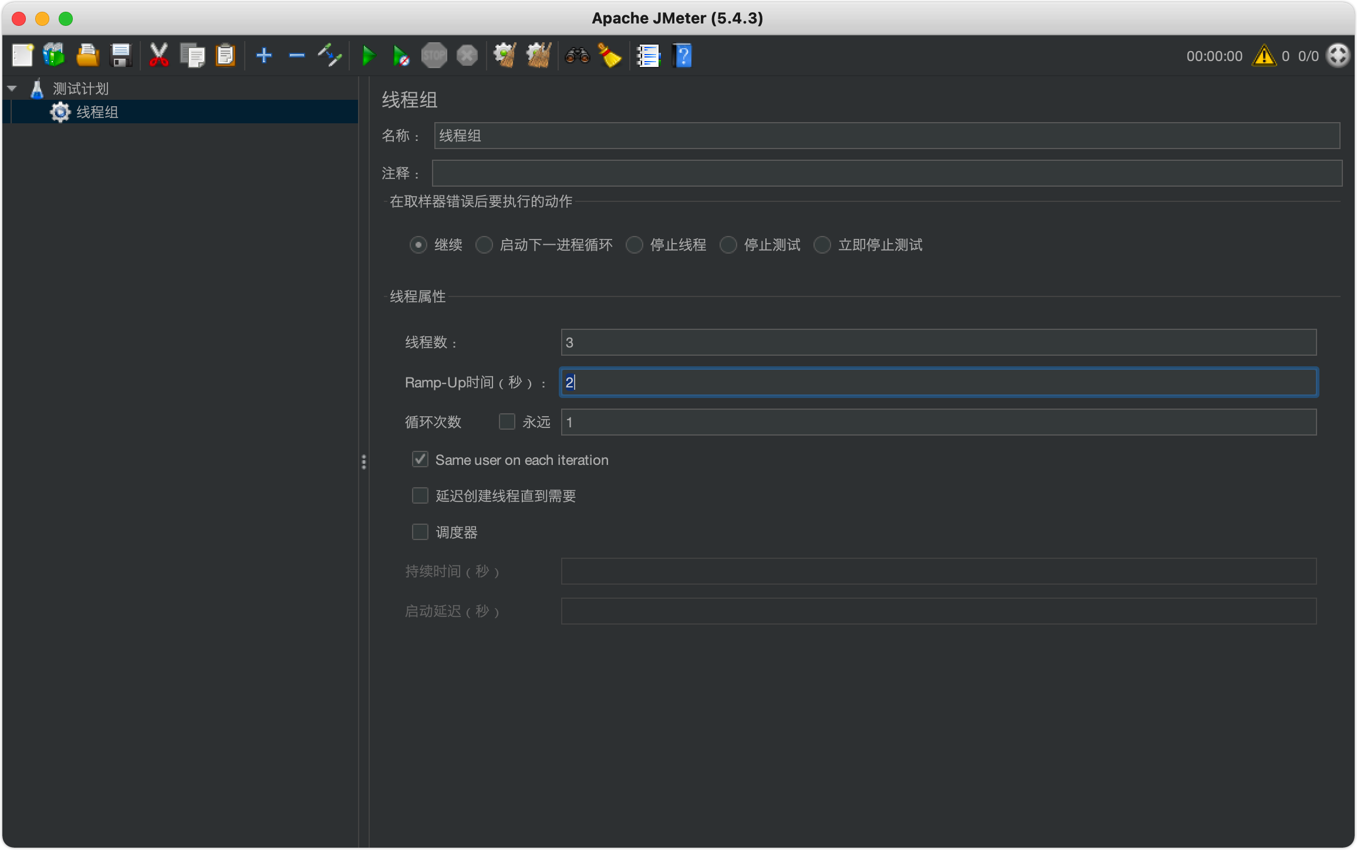This screenshot has width=1357, height=850.
Task: Enable the 永远 loop checkbox
Action: point(507,421)
